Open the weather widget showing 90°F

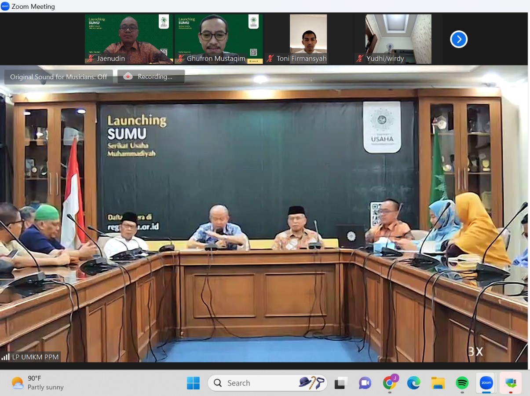pyautogui.click(x=37, y=383)
